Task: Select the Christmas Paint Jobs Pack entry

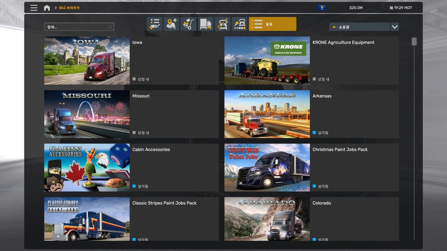Action: tap(340, 150)
